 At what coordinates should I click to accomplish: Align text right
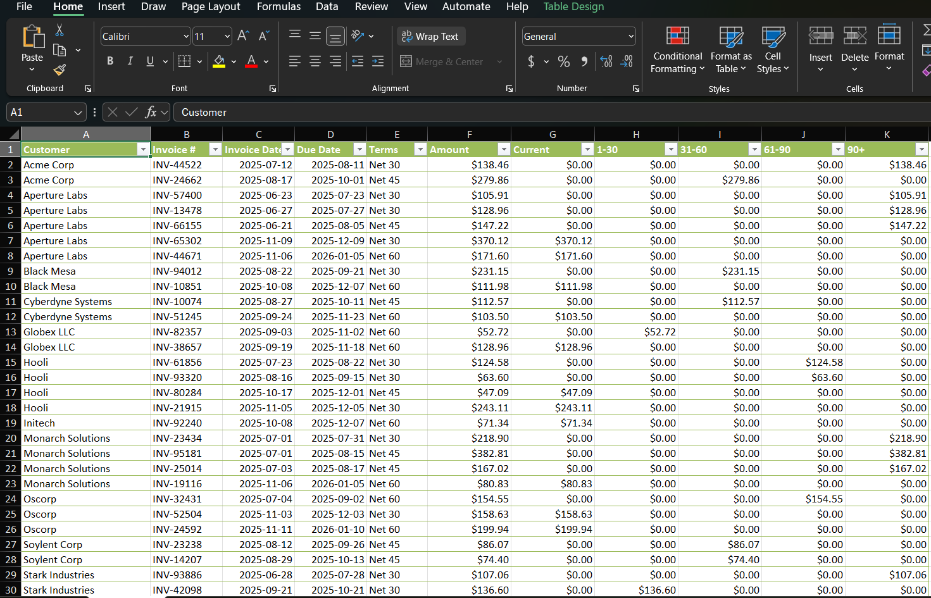tap(335, 61)
